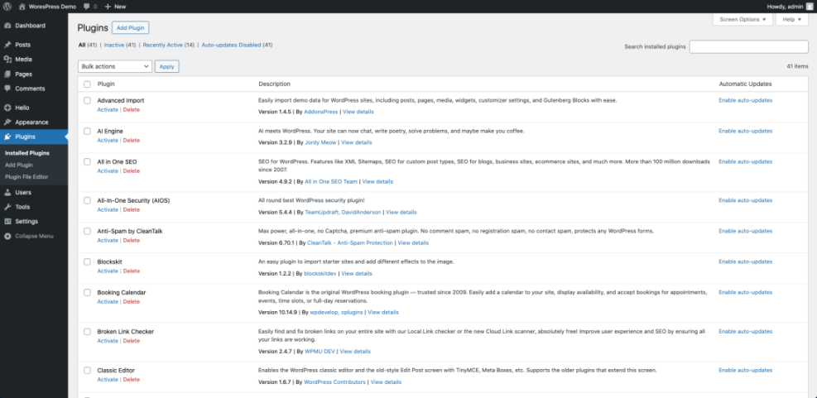The width and height of the screenshot is (817, 398).
Task: Click the home icon beside WoresPress Demo
Action: (22, 7)
